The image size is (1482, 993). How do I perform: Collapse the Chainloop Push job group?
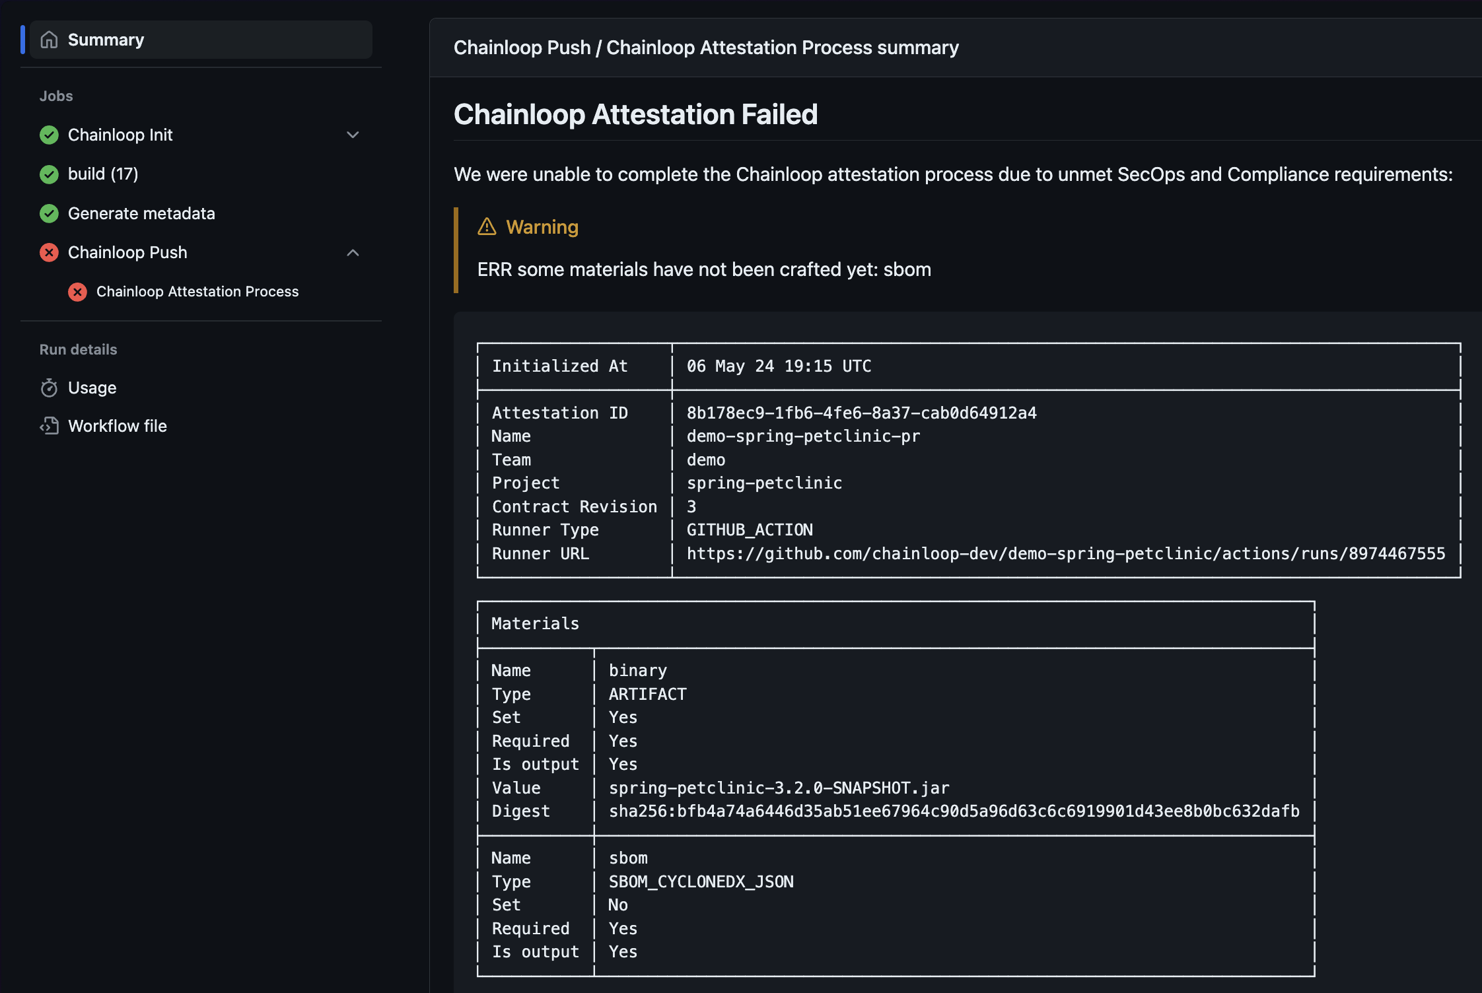353,252
